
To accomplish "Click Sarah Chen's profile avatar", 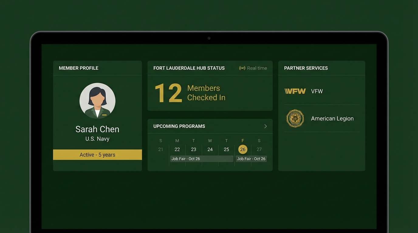I will tap(98, 101).
